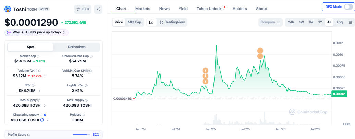Open the Markets tab
The height and width of the screenshot is (139, 355).
click(143, 9)
